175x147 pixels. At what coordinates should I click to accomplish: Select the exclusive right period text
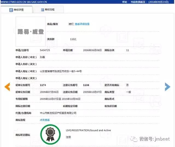pos(60,99)
